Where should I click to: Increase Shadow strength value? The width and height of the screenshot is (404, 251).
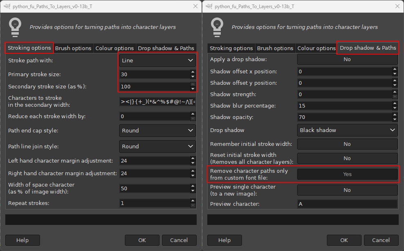click(395, 92)
